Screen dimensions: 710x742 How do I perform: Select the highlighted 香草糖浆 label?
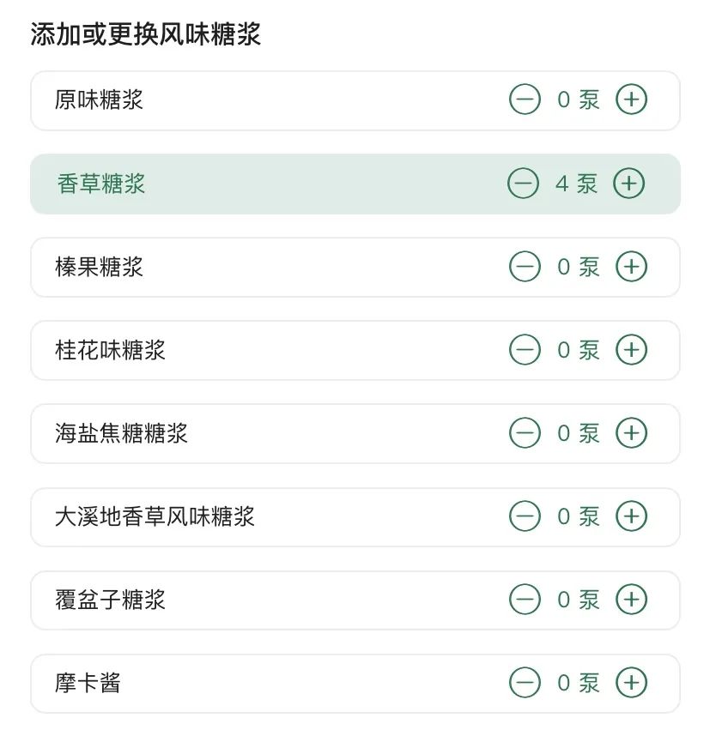pos(101,184)
